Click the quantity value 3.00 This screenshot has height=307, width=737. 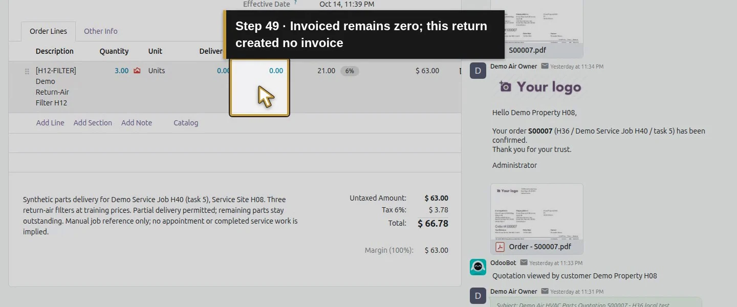[x=121, y=71]
